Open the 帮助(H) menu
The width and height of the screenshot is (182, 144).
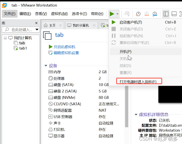tap(97, 14)
